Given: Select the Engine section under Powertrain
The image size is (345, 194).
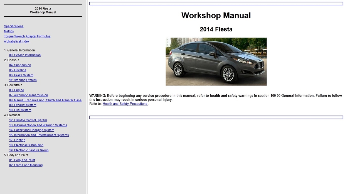Looking at the screenshot, I should pyautogui.click(x=16, y=90).
